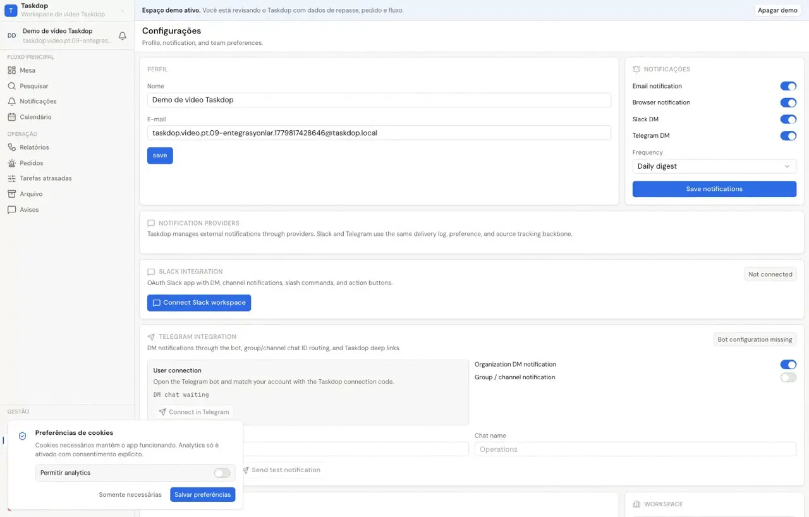Open the Frequency dropdown showing Daily digest
This screenshot has width=809, height=517.
(714, 166)
